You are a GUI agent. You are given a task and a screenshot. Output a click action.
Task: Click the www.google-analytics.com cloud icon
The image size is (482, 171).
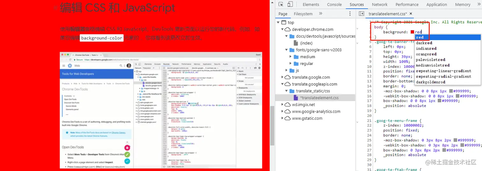pos(288,111)
